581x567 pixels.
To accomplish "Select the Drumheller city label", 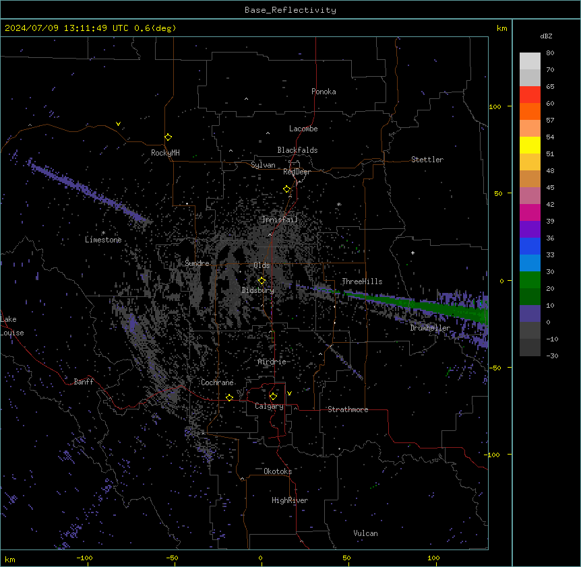I will [x=430, y=328].
